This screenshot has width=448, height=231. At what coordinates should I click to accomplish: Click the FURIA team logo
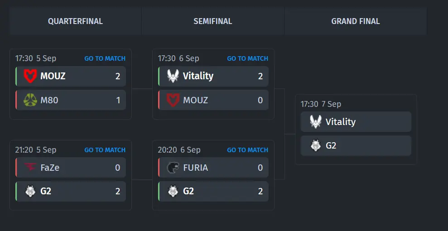coord(173,168)
